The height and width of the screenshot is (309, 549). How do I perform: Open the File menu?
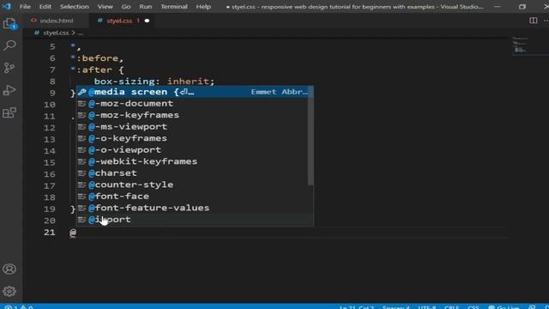coord(25,7)
